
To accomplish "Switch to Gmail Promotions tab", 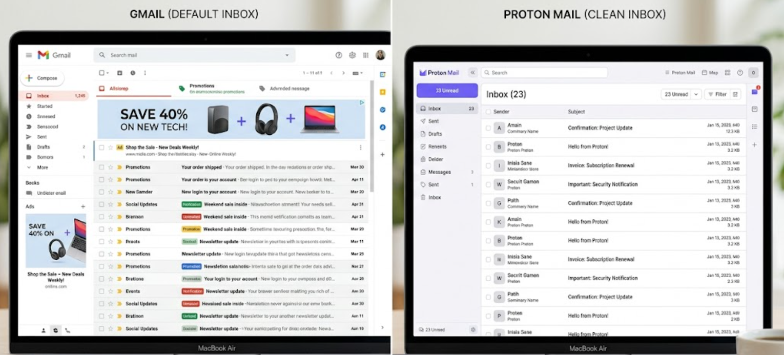I will [211, 89].
